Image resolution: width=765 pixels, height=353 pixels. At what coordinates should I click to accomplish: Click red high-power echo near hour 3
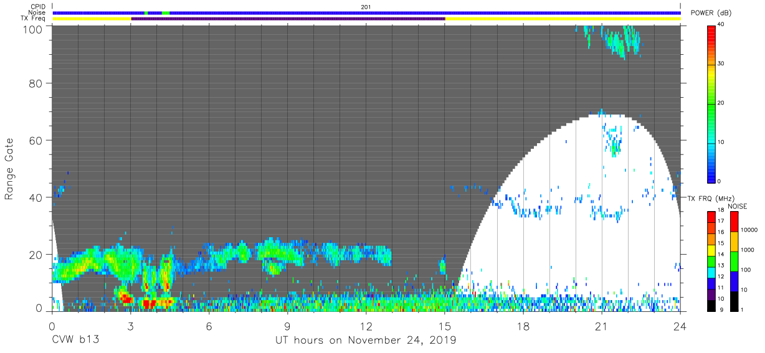click(127, 299)
